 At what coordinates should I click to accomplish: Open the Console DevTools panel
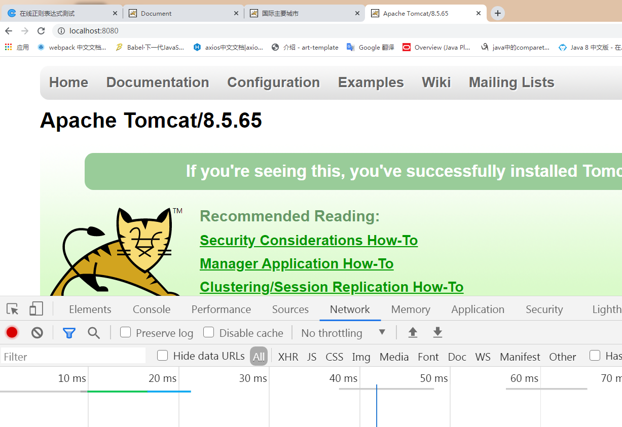152,309
